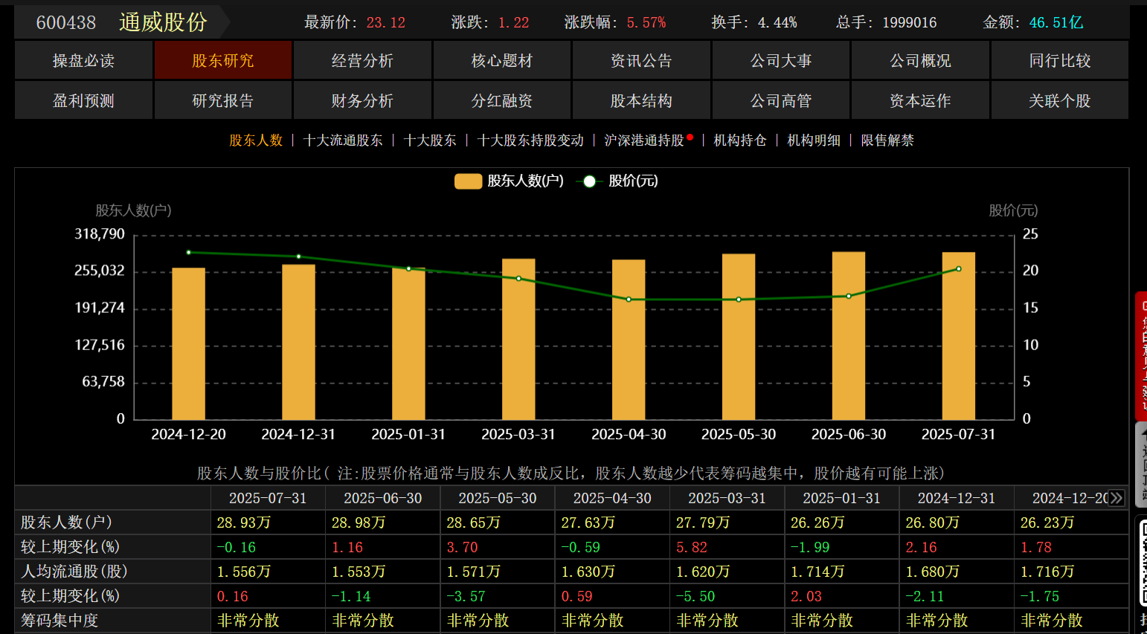1147x634 pixels.
Task: Click price point above 2025-05-30
Action: [x=739, y=300]
